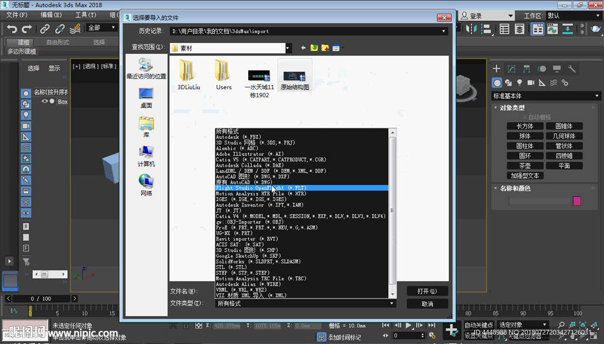Click the pink object color swatch
604x344 pixels.
576,201
